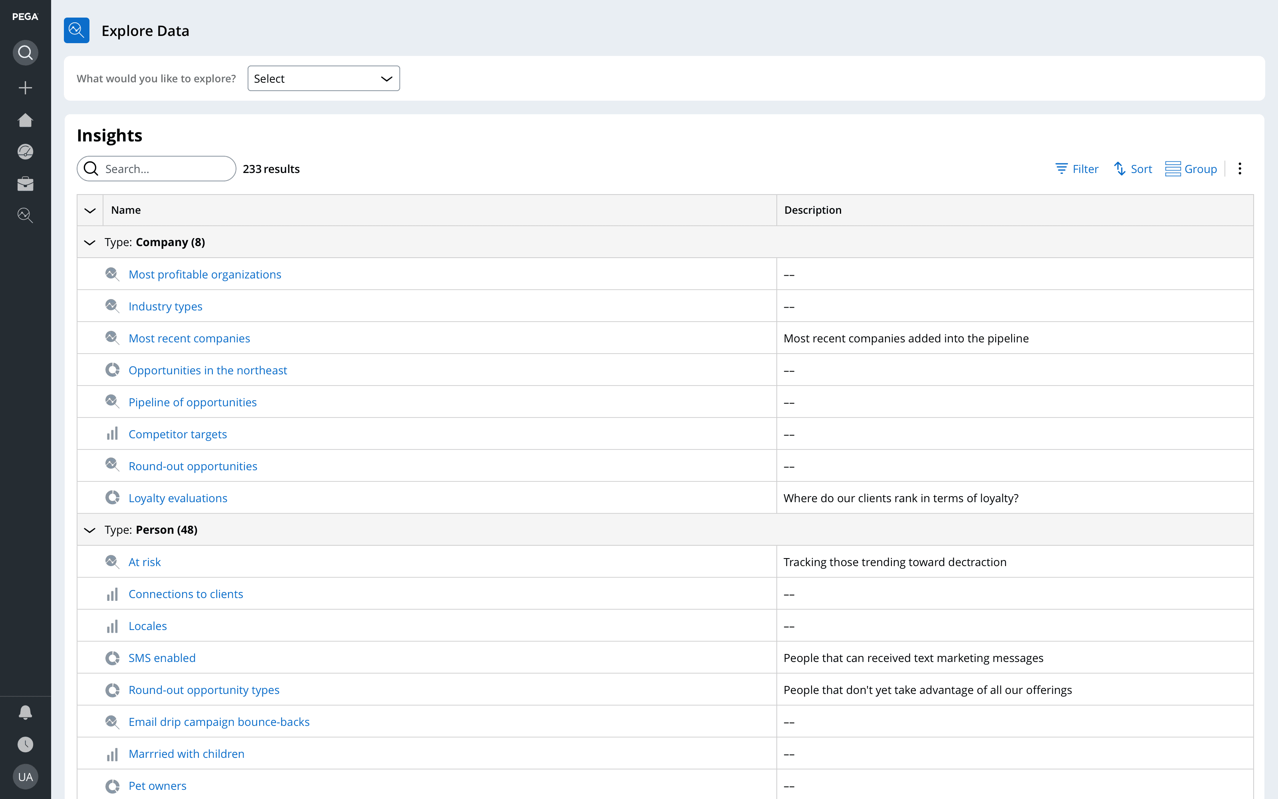Open recents clock icon in sidebar
The height and width of the screenshot is (799, 1278).
25,745
